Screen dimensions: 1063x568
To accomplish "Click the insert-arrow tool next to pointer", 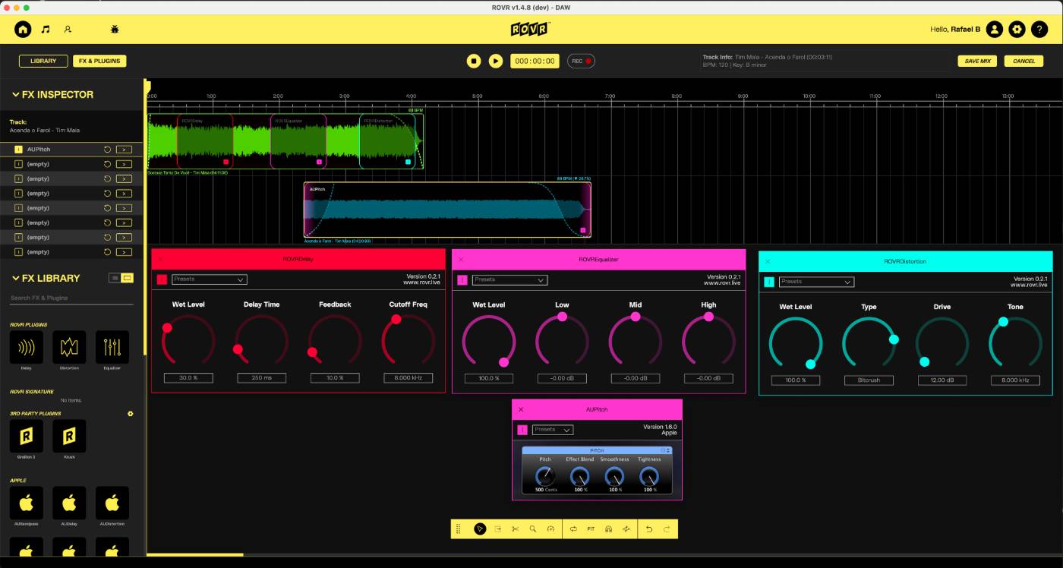I will pos(497,529).
